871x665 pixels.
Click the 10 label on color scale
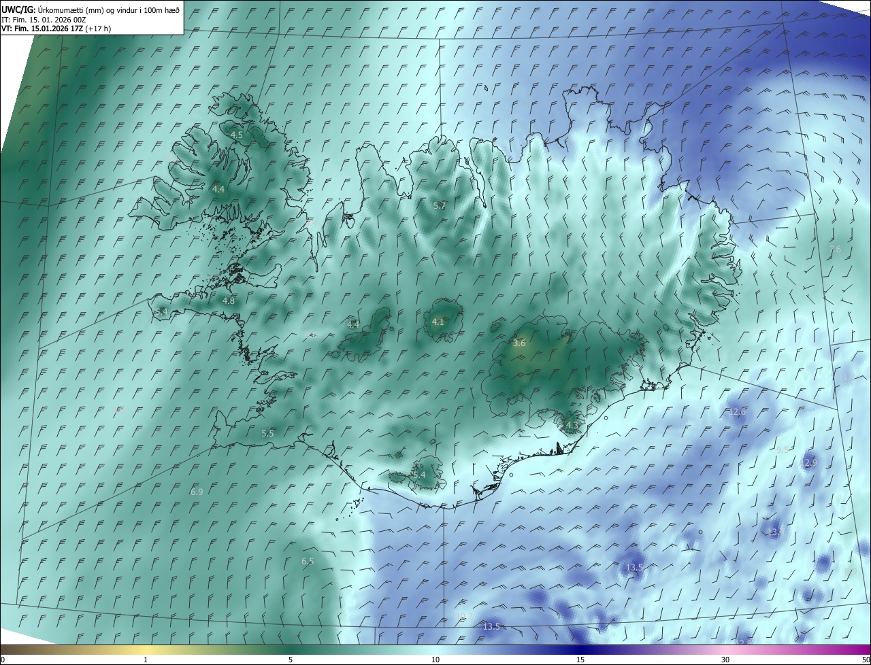click(435, 660)
